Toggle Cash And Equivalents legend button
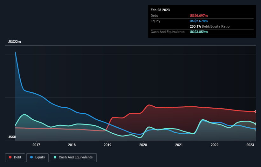 pos(73,157)
